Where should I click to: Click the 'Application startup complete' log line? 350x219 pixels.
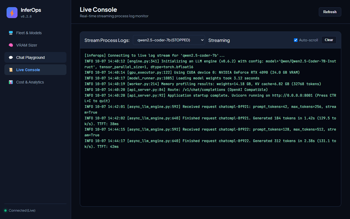[210, 98]
